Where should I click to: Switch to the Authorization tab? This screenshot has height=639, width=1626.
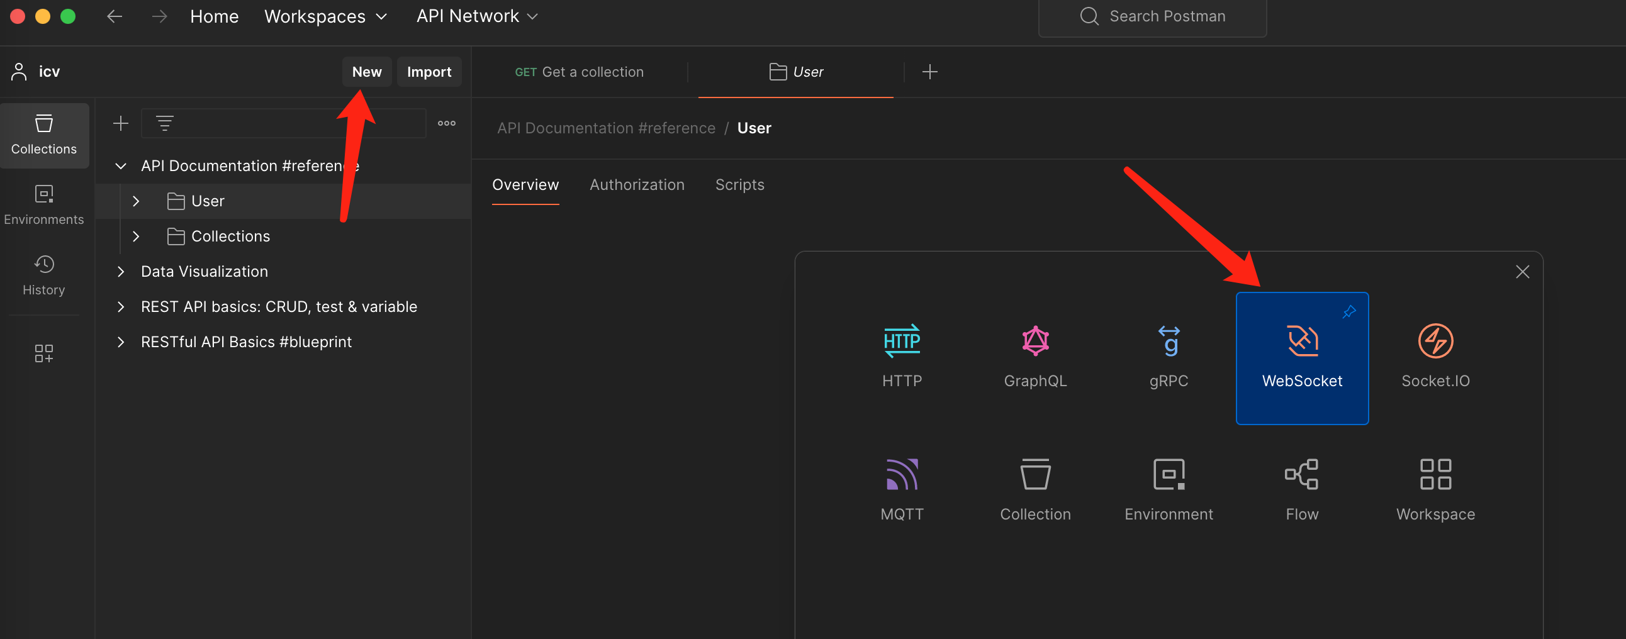coord(636,185)
